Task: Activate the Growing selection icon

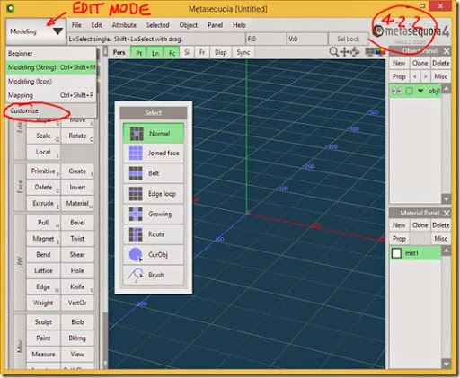Action: pyautogui.click(x=136, y=214)
